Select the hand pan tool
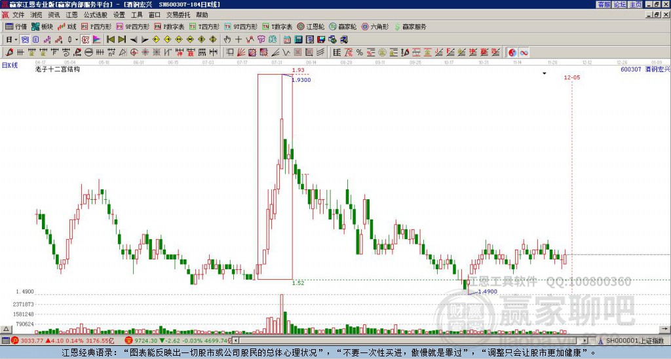Screen dimensions: 671x359 [x=227, y=40]
